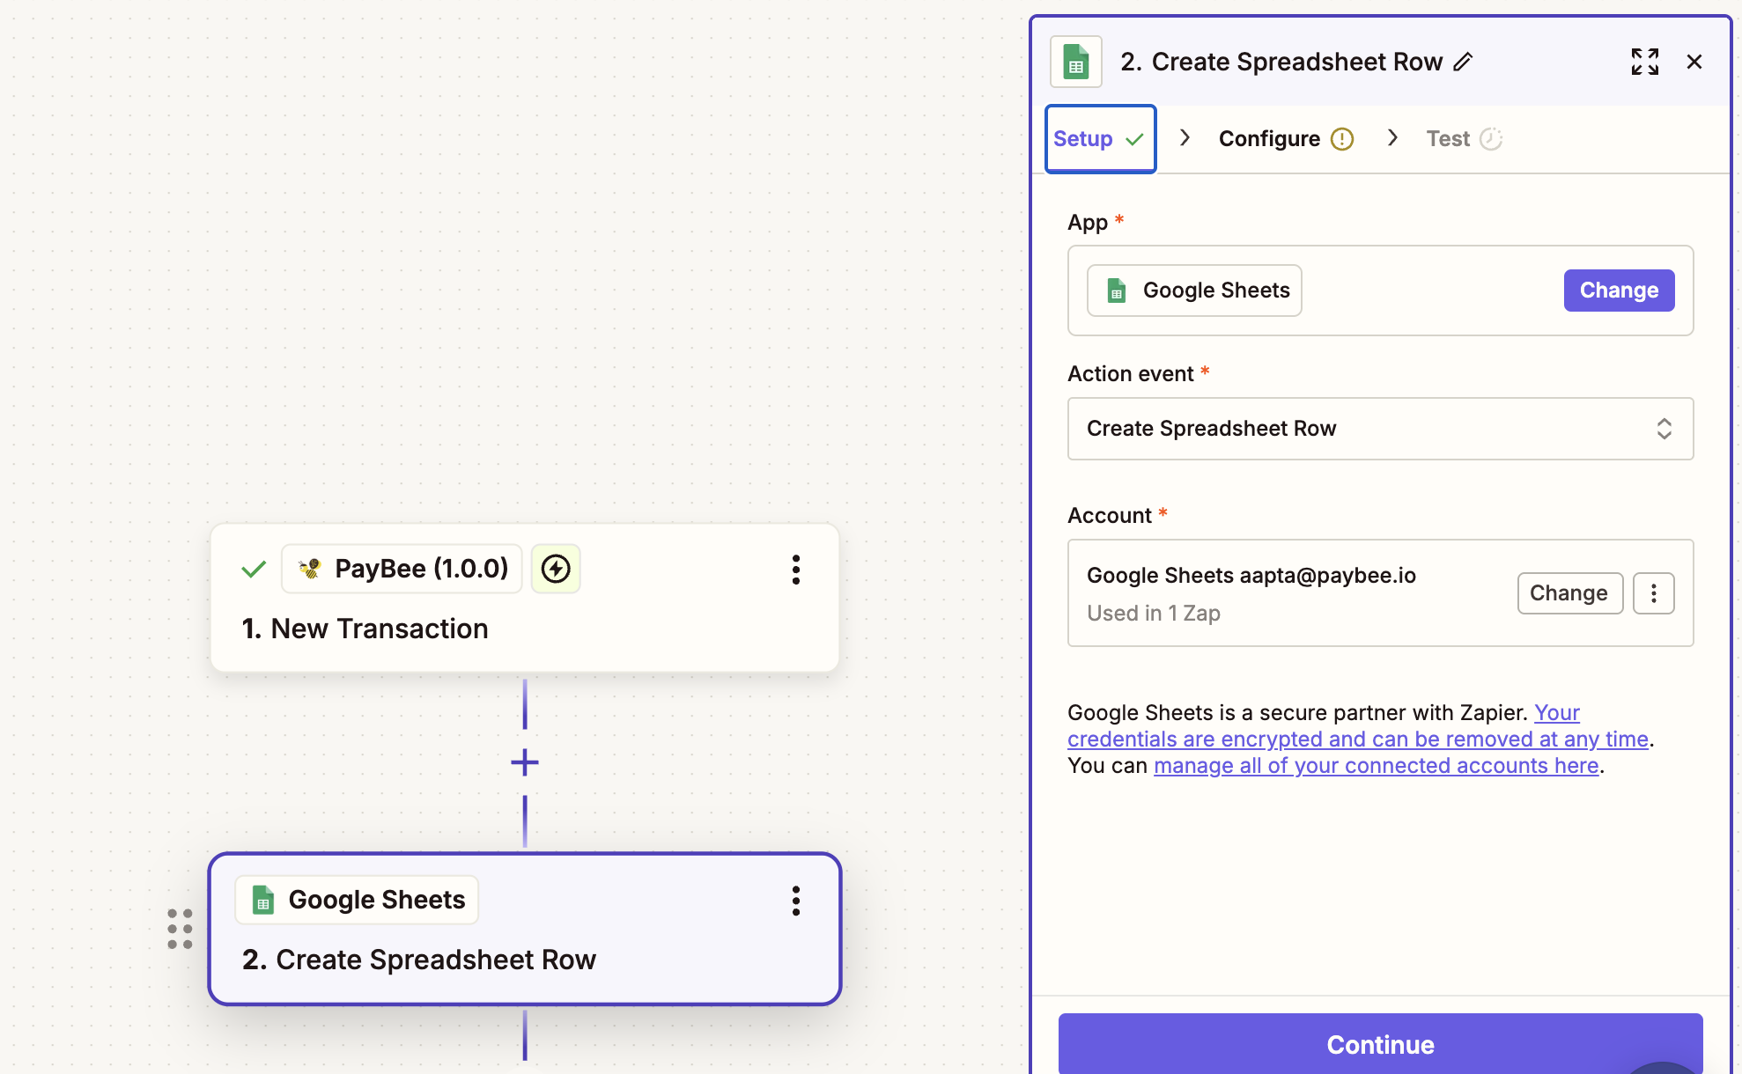1742x1074 pixels.
Task: Click the lightning bolt trigger icon
Action: (x=556, y=569)
